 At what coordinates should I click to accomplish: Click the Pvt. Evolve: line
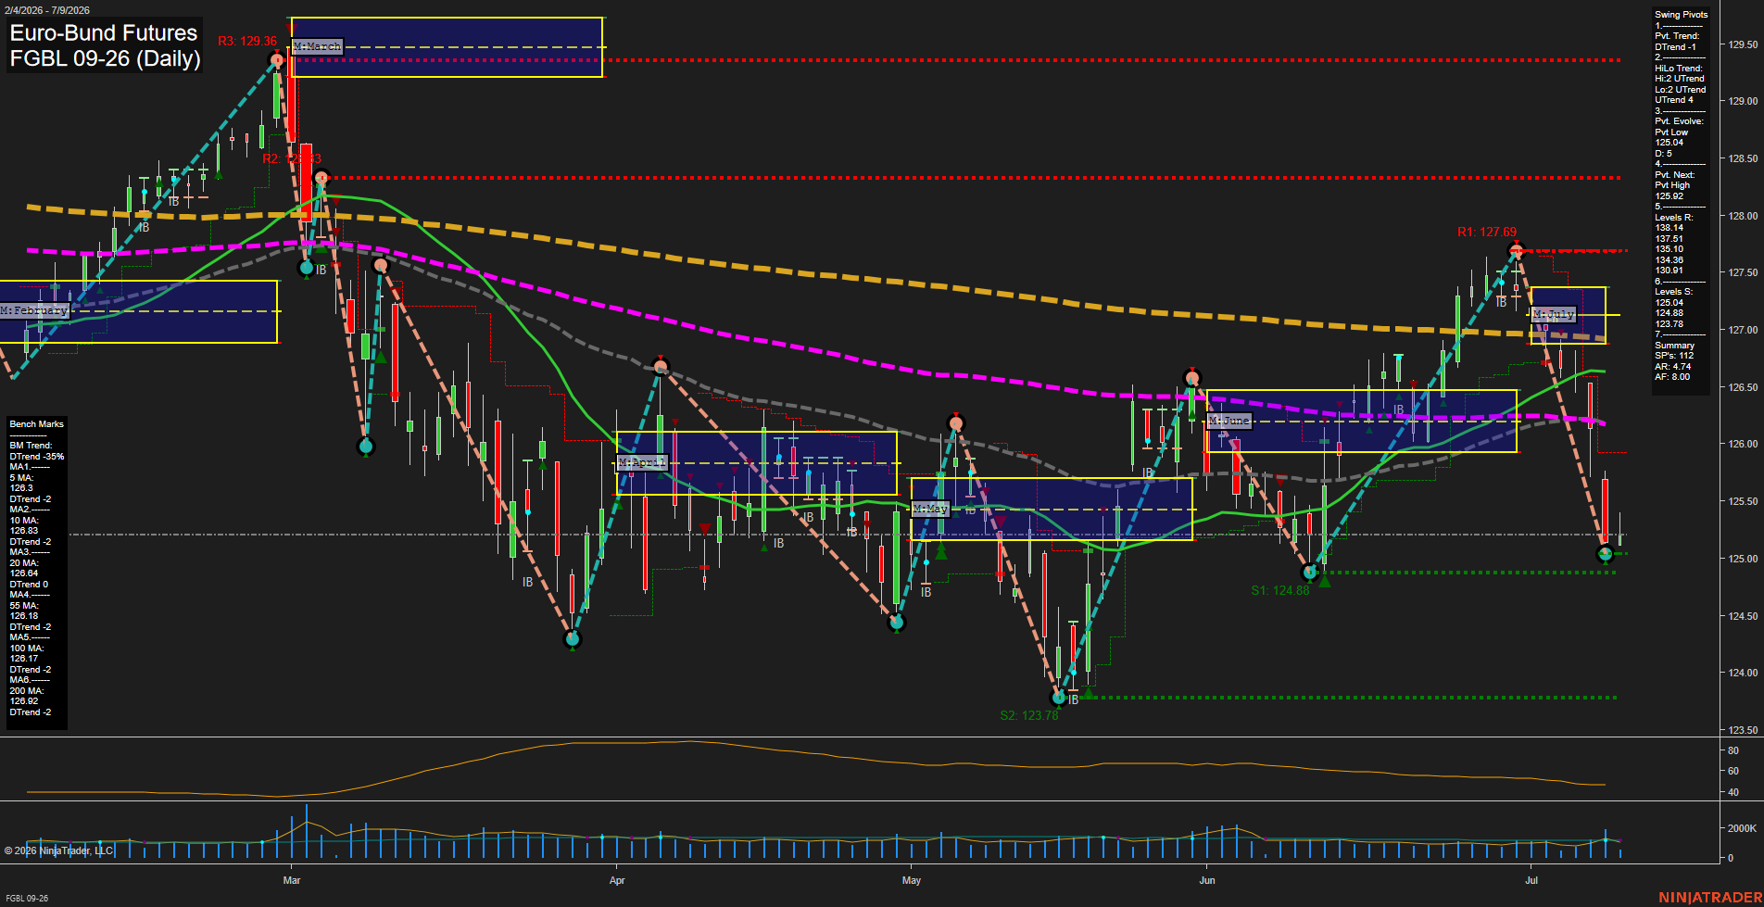[x=1679, y=121]
